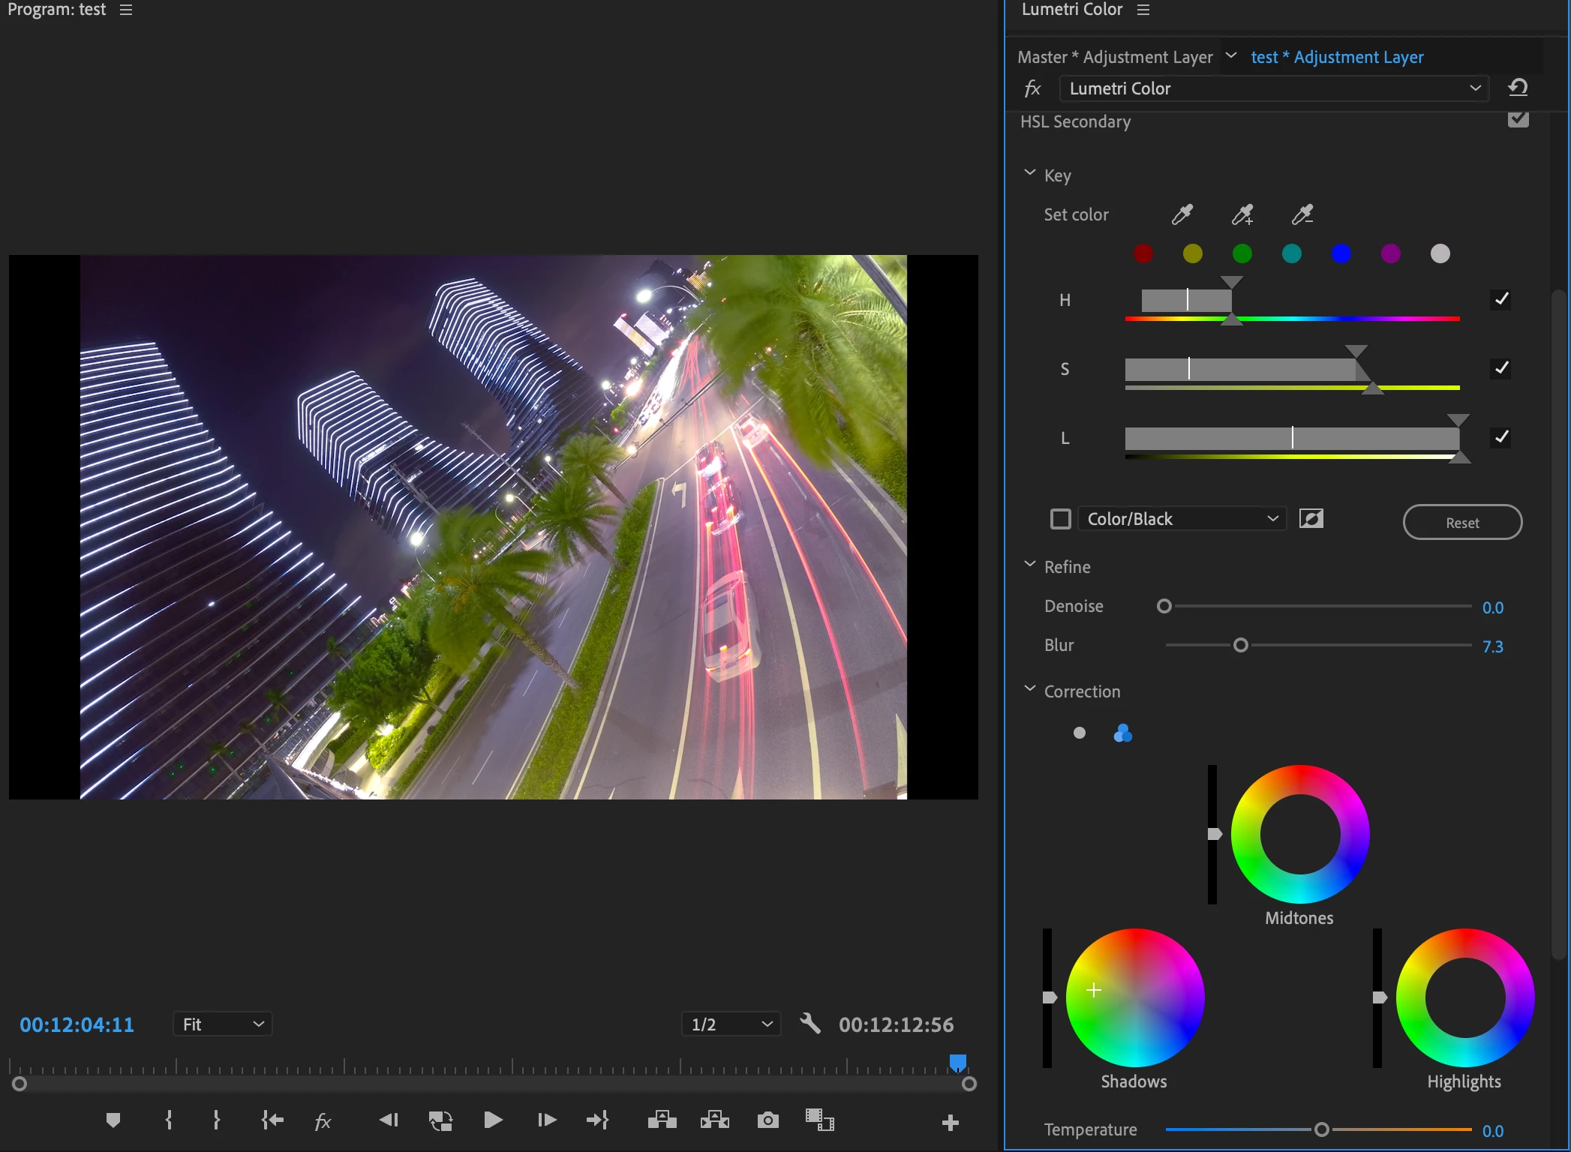Click the invert mask icon
This screenshot has height=1152, width=1571.
[1311, 519]
